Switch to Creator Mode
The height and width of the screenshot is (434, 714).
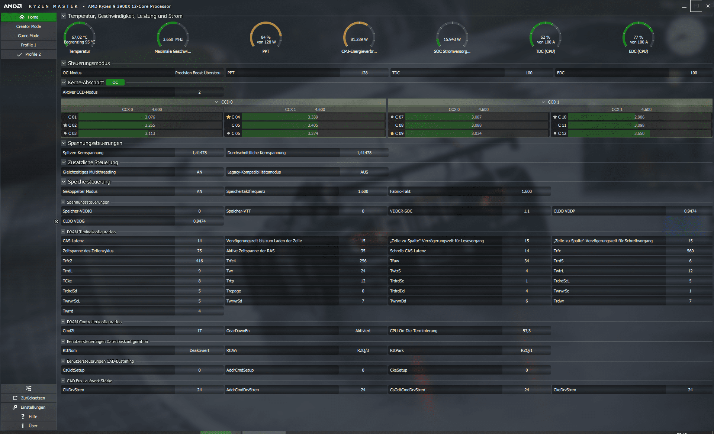point(29,26)
